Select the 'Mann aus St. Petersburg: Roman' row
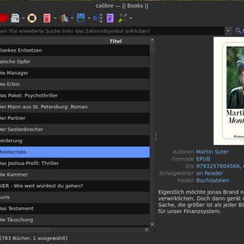The width and height of the screenshot is (244, 244). [75, 107]
